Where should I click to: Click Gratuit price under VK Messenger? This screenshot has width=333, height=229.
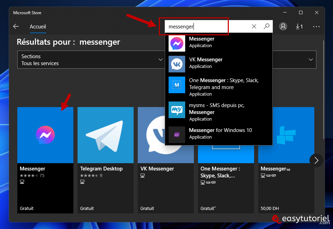click(x=147, y=208)
